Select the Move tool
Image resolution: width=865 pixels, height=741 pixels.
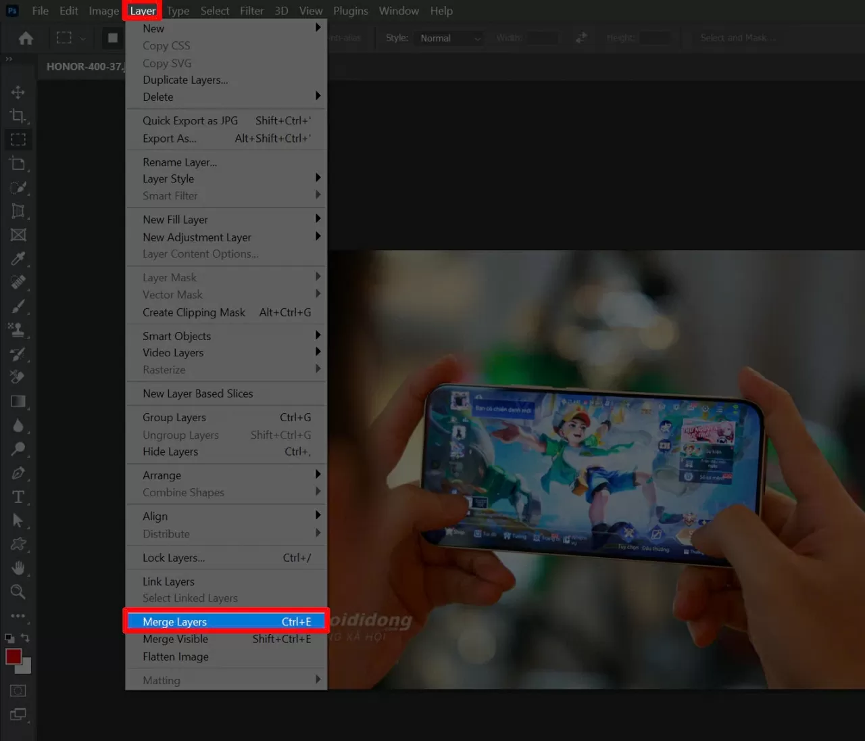(x=19, y=91)
